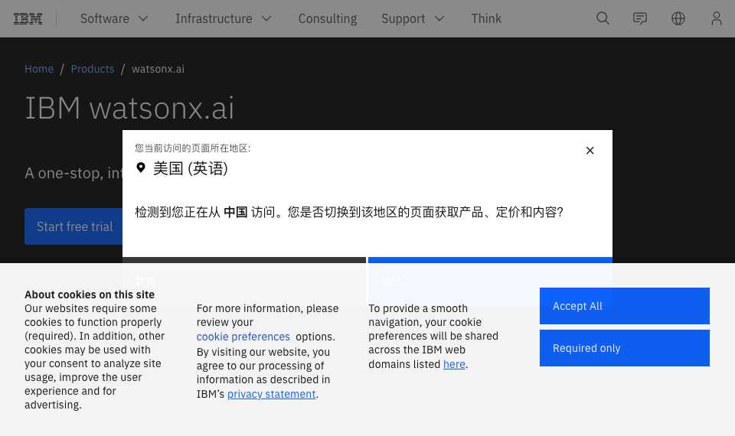
Task: Click the 美国 (英语) region label
Action: click(191, 168)
